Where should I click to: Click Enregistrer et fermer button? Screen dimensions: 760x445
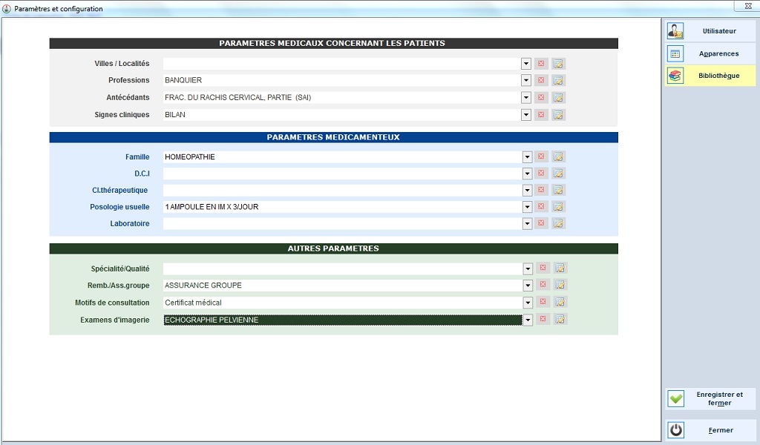(x=710, y=399)
